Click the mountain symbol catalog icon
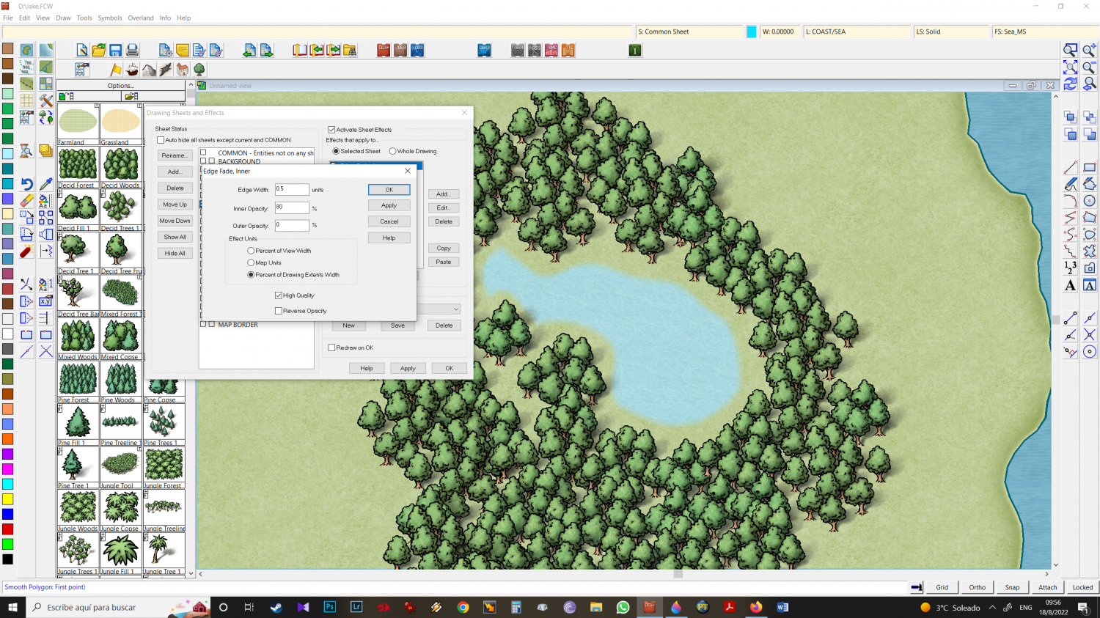Screen dimensions: 1100x618 (149, 70)
